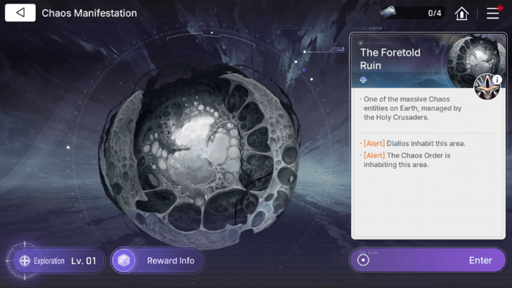
Task: Tap the Exploration compass icon
Action: tap(25, 261)
